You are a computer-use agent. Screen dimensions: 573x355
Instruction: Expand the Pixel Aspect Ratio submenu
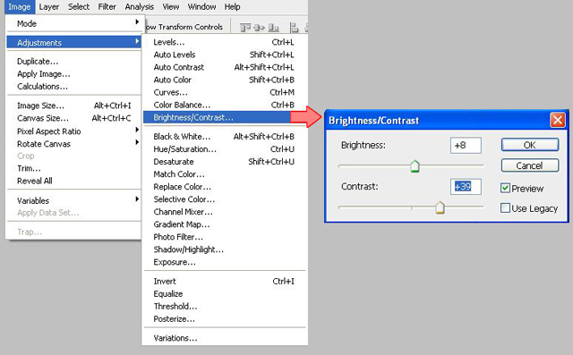[73, 131]
